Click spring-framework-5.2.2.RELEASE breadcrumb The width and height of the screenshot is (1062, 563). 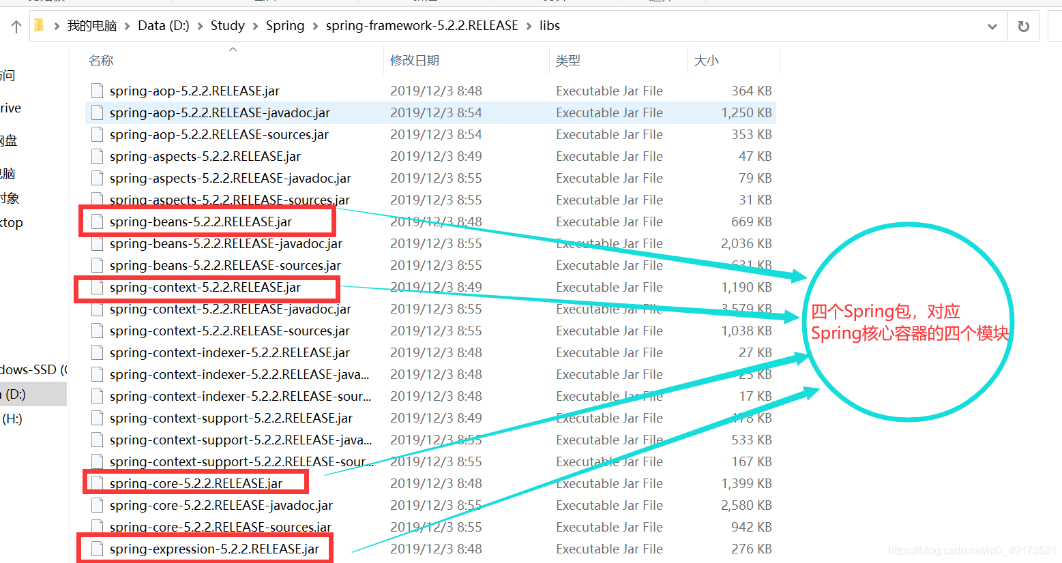point(422,26)
